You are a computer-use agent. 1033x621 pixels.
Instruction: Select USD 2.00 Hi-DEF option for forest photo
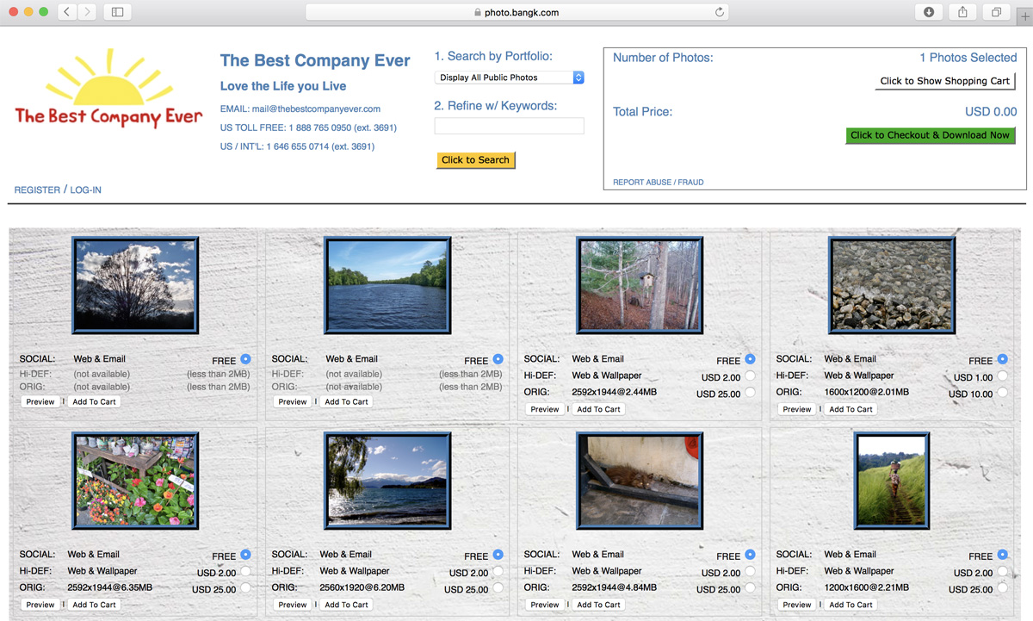tap(750, 376)
